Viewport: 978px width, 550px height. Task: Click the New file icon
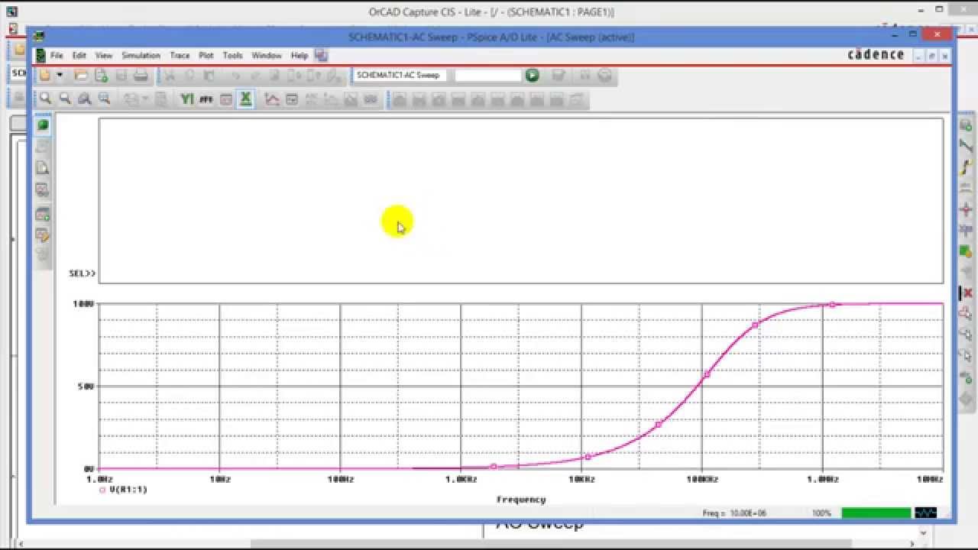click(x=45, y=75)
